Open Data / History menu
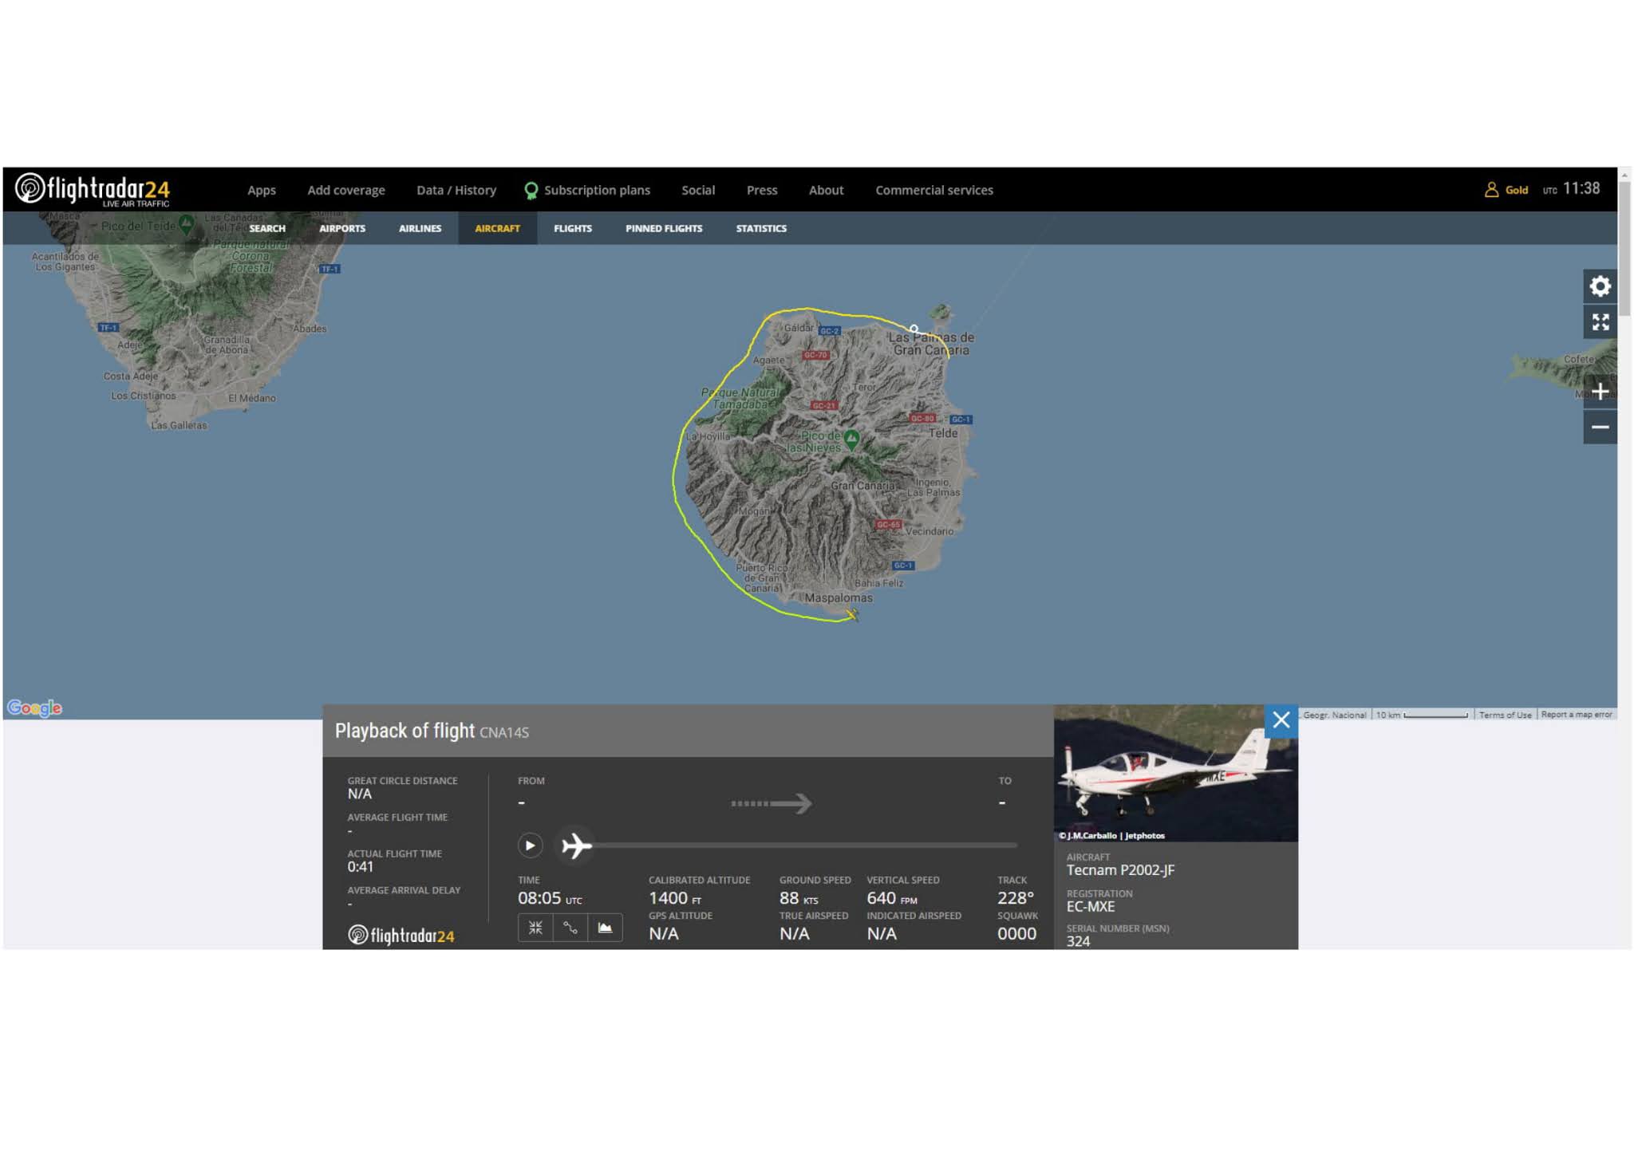This screenshot has height=1155, width=1634. pyautogui.click(x=456, y=190)
